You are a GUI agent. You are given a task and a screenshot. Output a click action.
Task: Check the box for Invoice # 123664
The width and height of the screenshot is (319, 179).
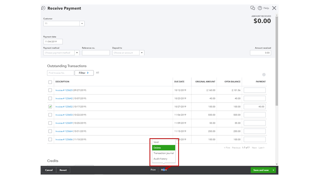tap(50, 131)
